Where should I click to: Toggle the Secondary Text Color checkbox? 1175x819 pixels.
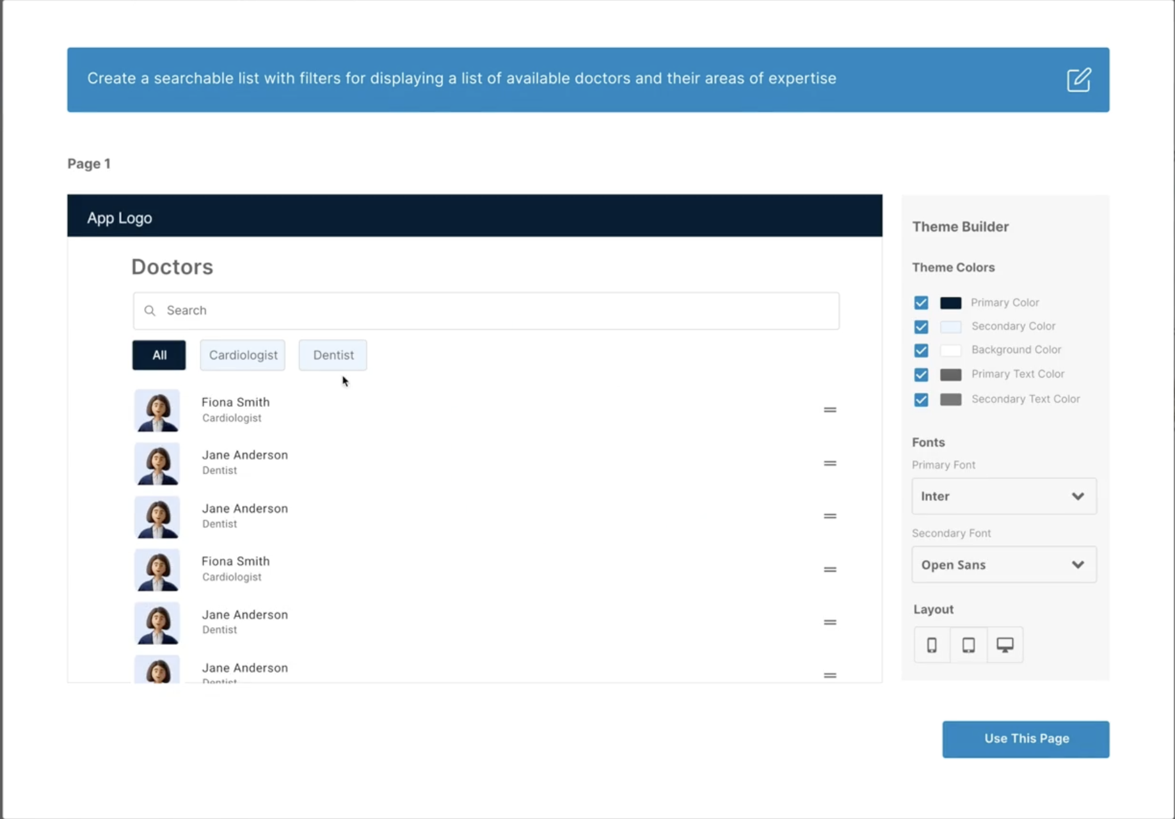pos(921,400)
